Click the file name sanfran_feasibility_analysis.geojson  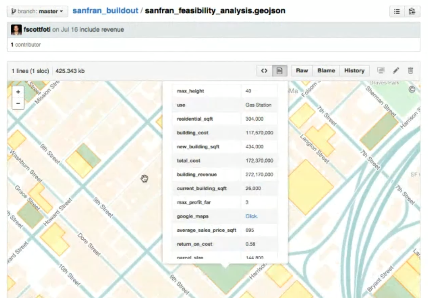coord(215,11)
